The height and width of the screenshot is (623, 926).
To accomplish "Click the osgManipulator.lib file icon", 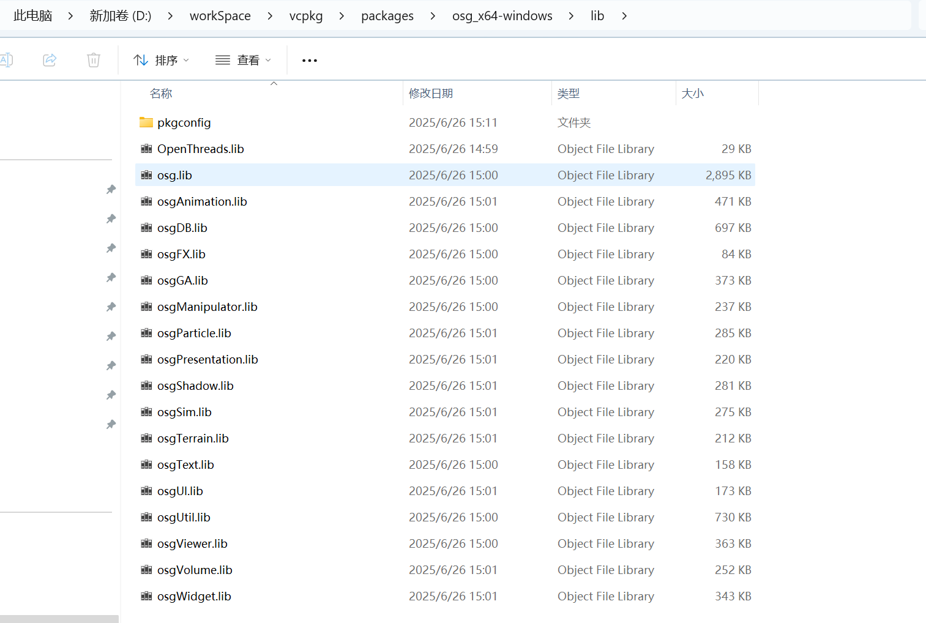I will point(146,307).
